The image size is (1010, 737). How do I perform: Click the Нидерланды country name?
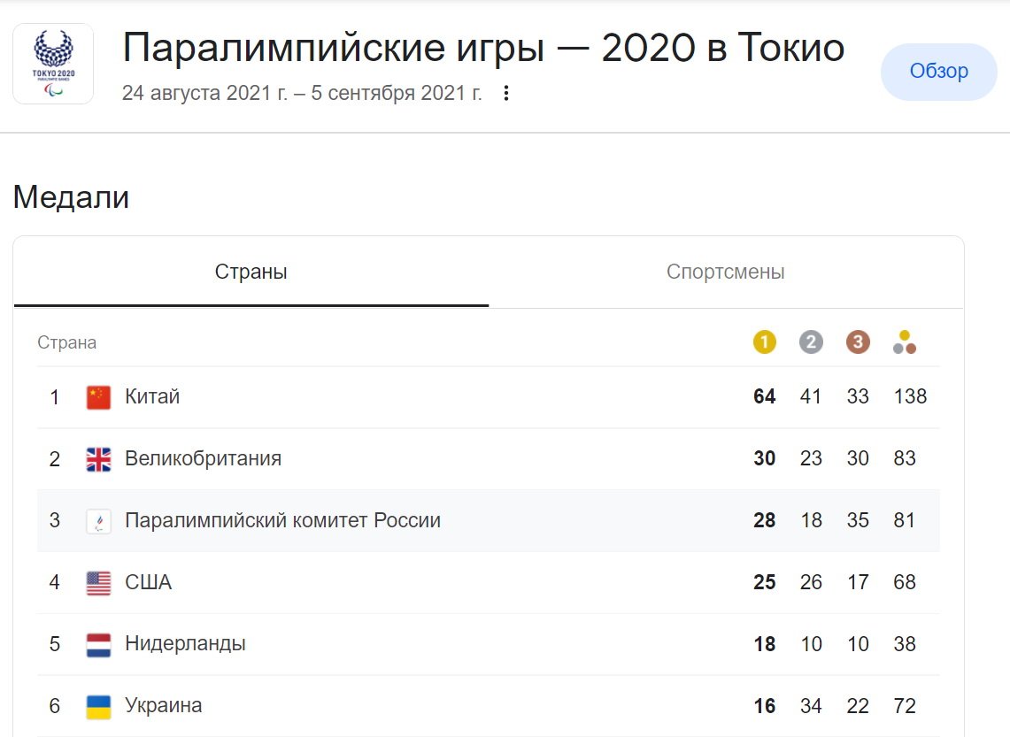click(x=185, y=644)
